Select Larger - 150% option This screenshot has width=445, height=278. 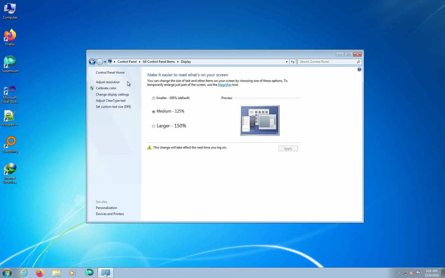(169, 126)
